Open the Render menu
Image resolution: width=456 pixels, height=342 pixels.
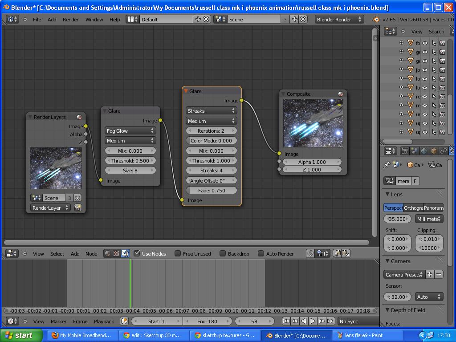point(70,20)
